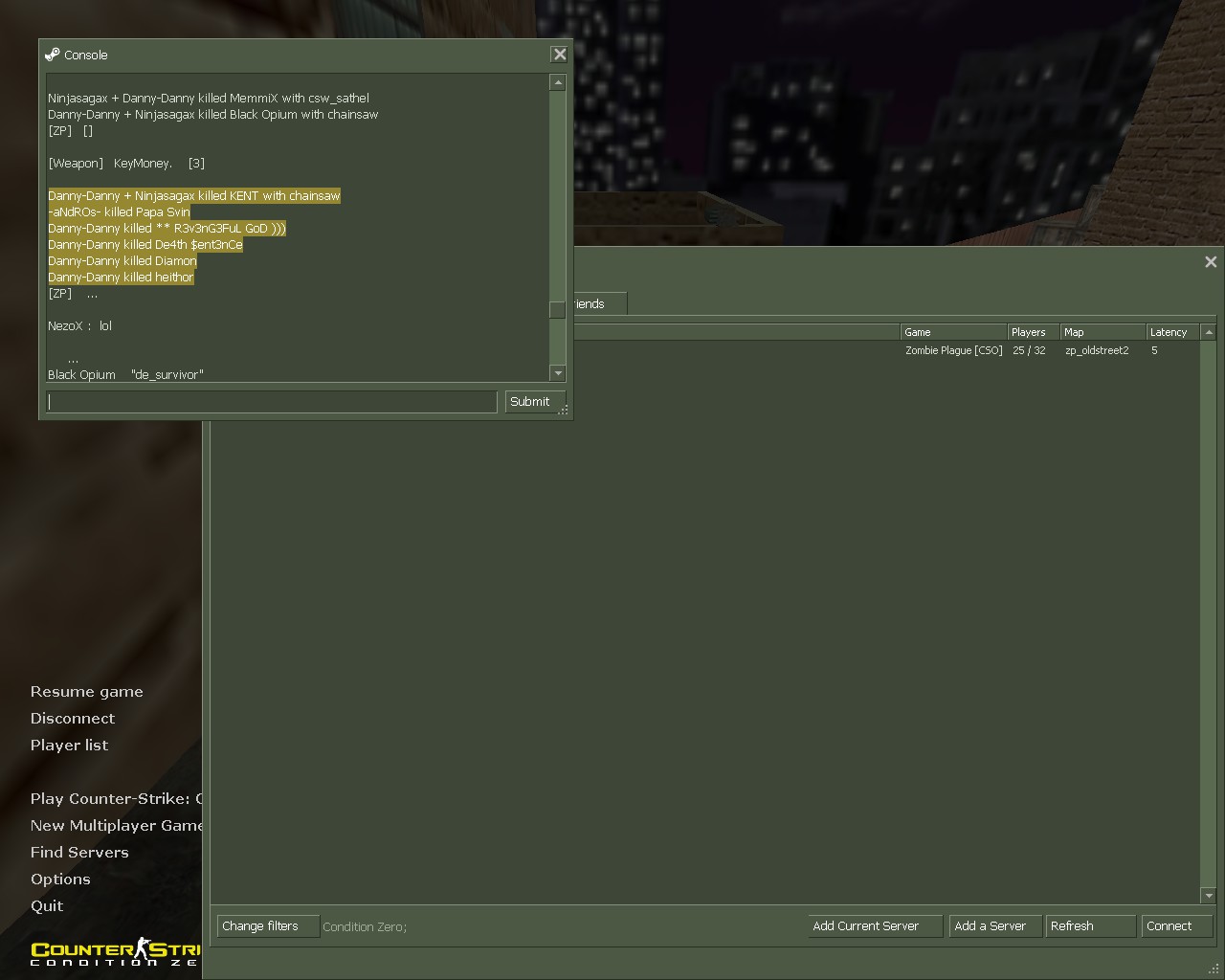Choose Resume game from main menu
The image size is (1225, 980).
pyautogui.click(x=87, y=692)
